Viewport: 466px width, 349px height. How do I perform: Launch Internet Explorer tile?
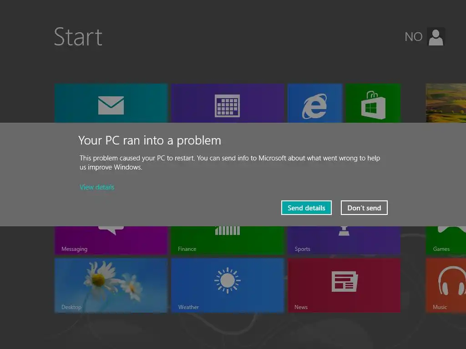tap(315, 103)
